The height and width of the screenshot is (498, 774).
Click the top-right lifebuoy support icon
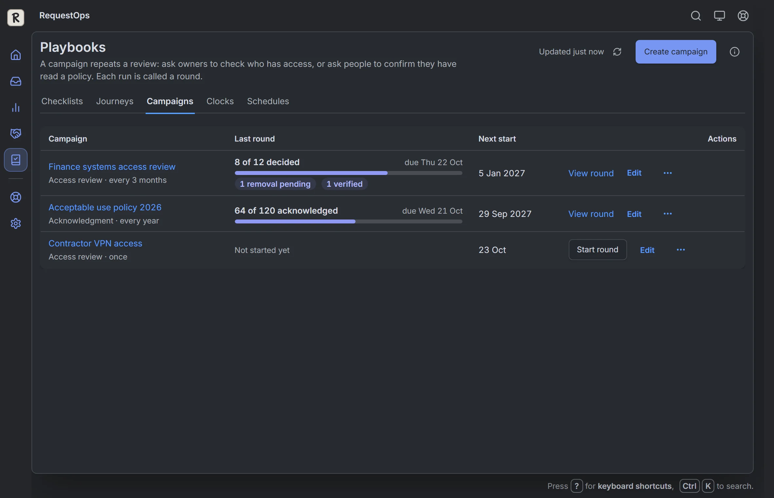743,16
